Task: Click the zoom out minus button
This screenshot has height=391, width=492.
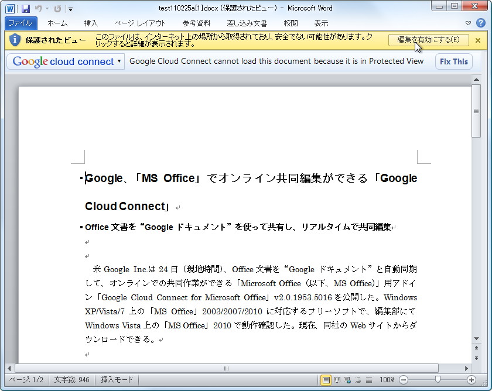Action: (404, 380)
